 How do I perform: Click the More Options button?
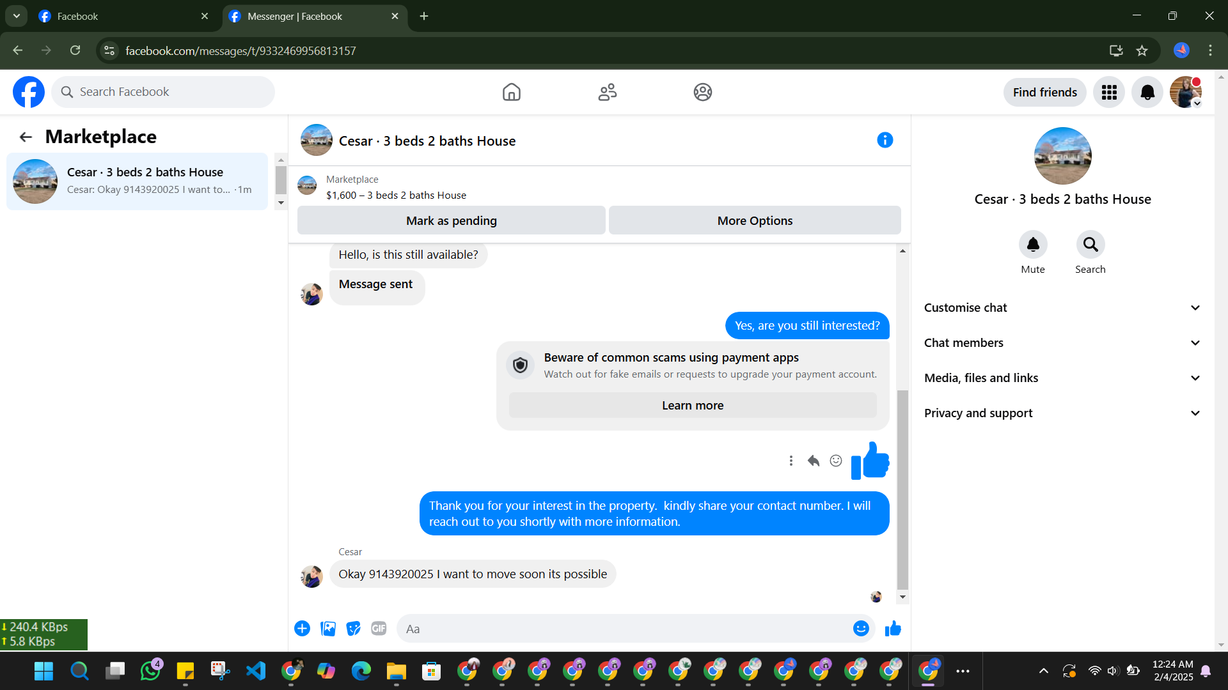[755, 220]
